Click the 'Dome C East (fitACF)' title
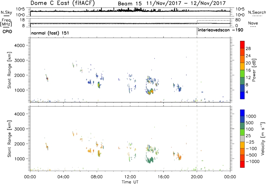Image resolution: width=266 pixels, height=184 pixels. tap(63, 3)
